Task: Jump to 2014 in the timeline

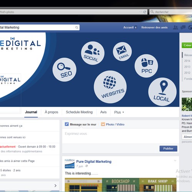Action: click(x=187, y=61)
